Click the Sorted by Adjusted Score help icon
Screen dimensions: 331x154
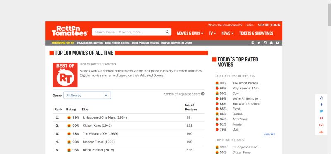[203, 94]
